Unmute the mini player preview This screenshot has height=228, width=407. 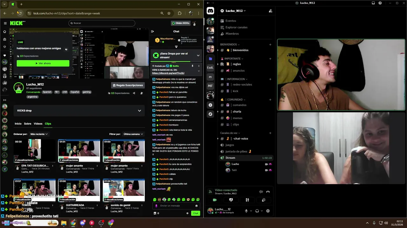point(66,49)
